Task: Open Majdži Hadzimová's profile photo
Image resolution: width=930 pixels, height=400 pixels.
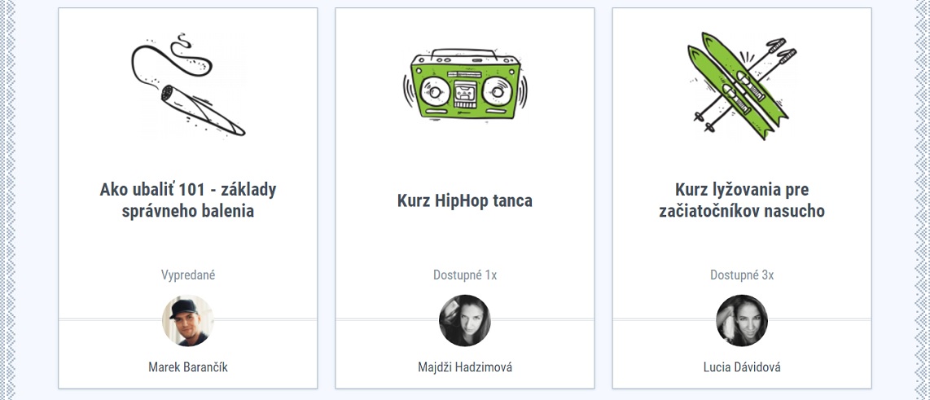Action: pyautogui.click(x=465, y=320)
